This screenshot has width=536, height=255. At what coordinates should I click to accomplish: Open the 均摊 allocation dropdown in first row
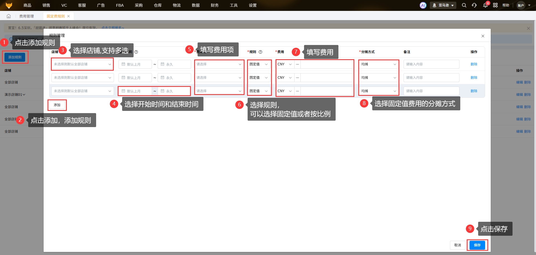(x=379, y=64)
